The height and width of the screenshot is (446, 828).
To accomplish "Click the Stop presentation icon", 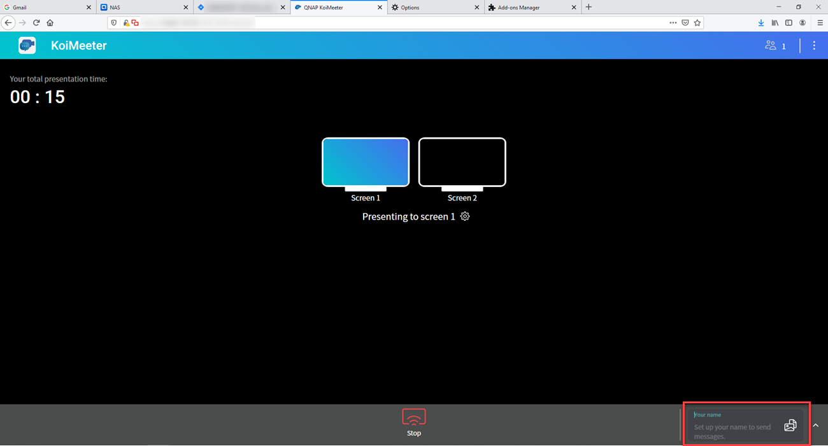I will click(x=413, y=417).
